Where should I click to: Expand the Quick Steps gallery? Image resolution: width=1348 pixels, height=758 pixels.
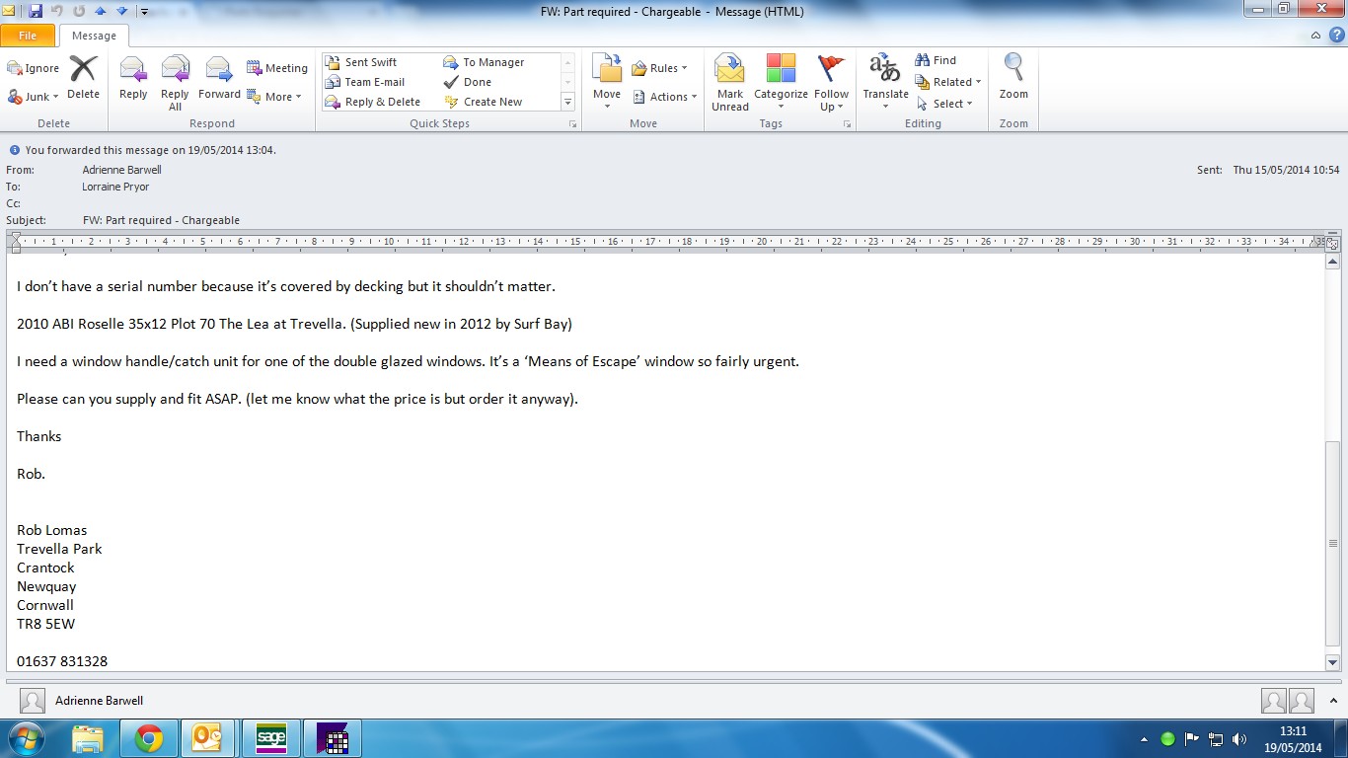(x=567, y=102)
